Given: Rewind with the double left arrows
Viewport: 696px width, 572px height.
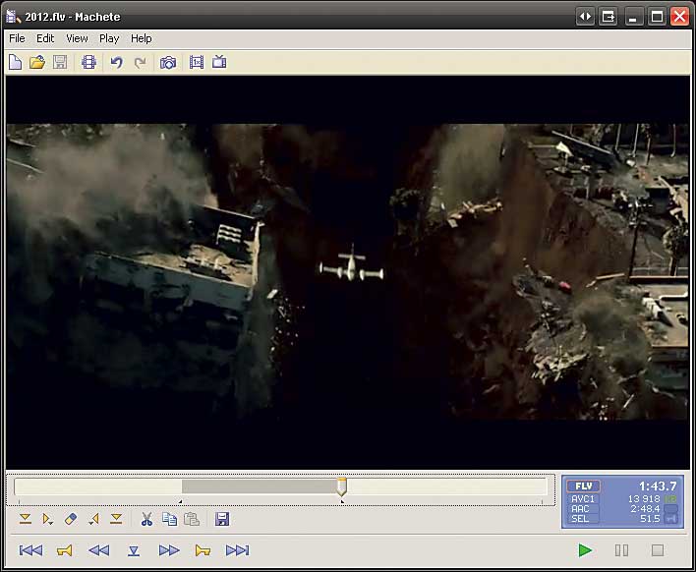Looking at the screenshot, I should click(x=99, y=550).
